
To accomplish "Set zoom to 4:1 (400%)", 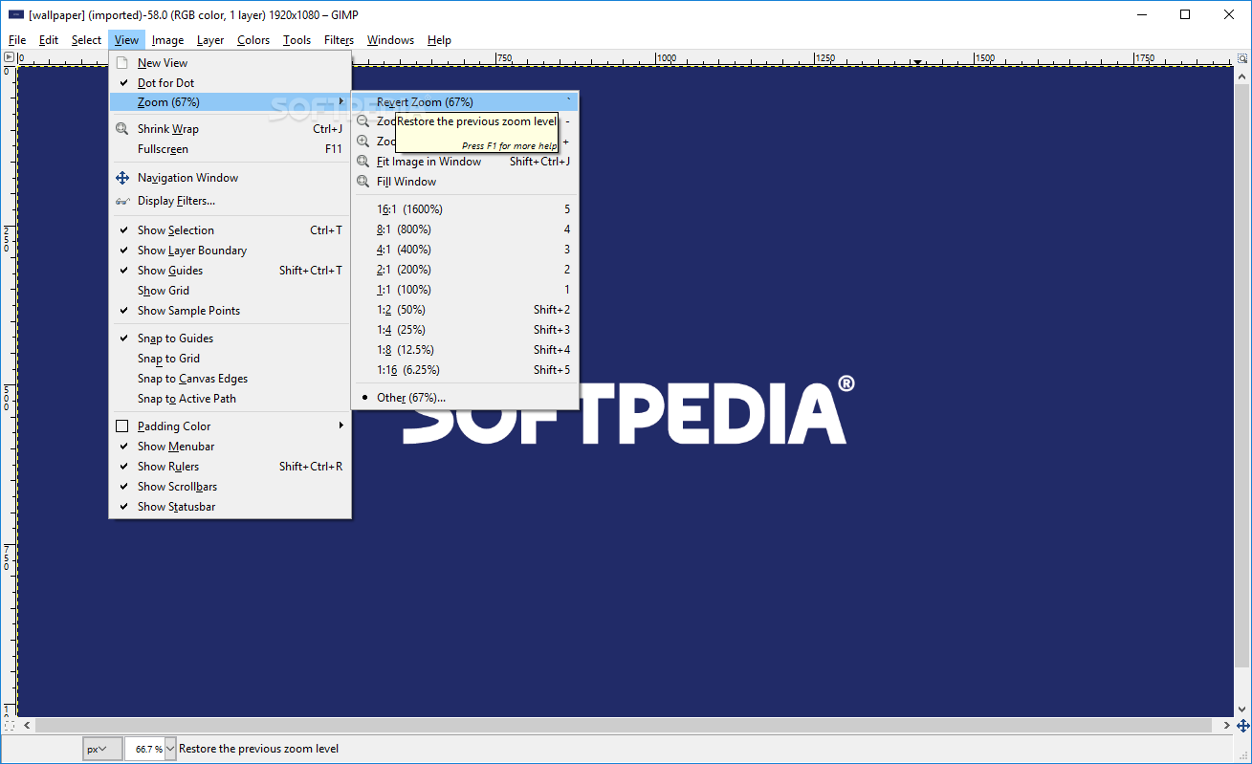I will [x=465, y=250].
